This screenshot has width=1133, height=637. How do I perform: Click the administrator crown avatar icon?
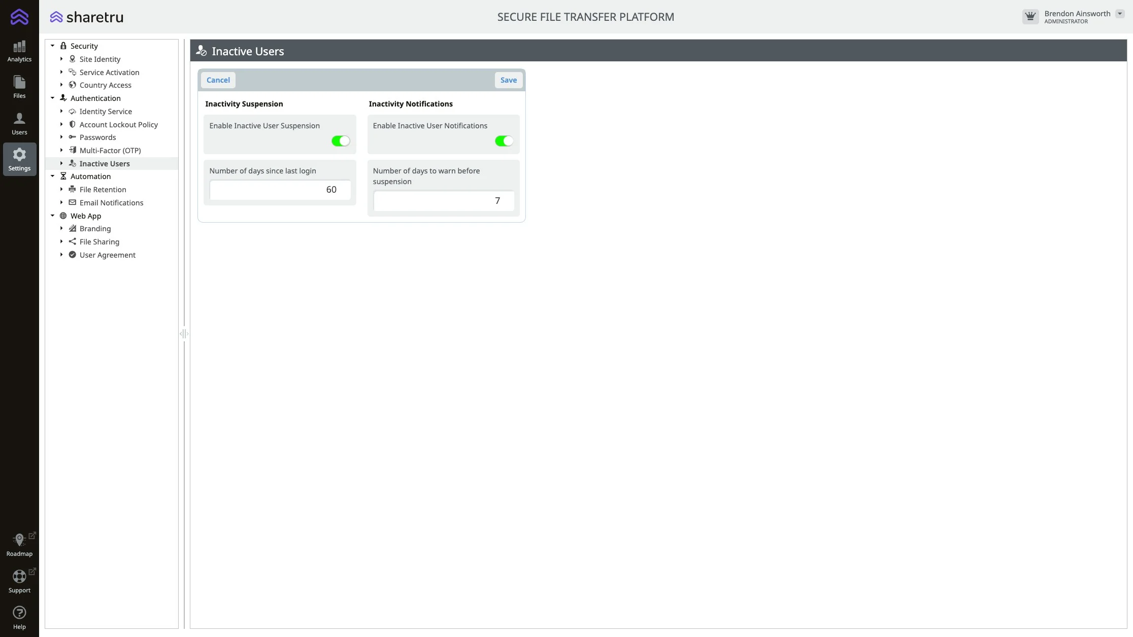point(1030,17)
